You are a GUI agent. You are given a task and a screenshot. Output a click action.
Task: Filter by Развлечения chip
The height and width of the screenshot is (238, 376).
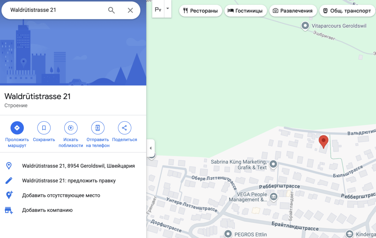[x=293, y=11]
